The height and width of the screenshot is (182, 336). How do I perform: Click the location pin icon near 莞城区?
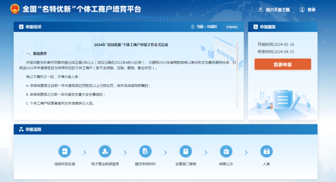click(193, 27)
